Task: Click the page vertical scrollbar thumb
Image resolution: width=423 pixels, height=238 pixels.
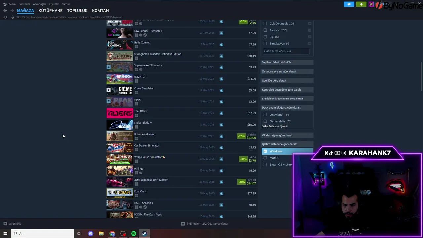Action: pos(421,76)
